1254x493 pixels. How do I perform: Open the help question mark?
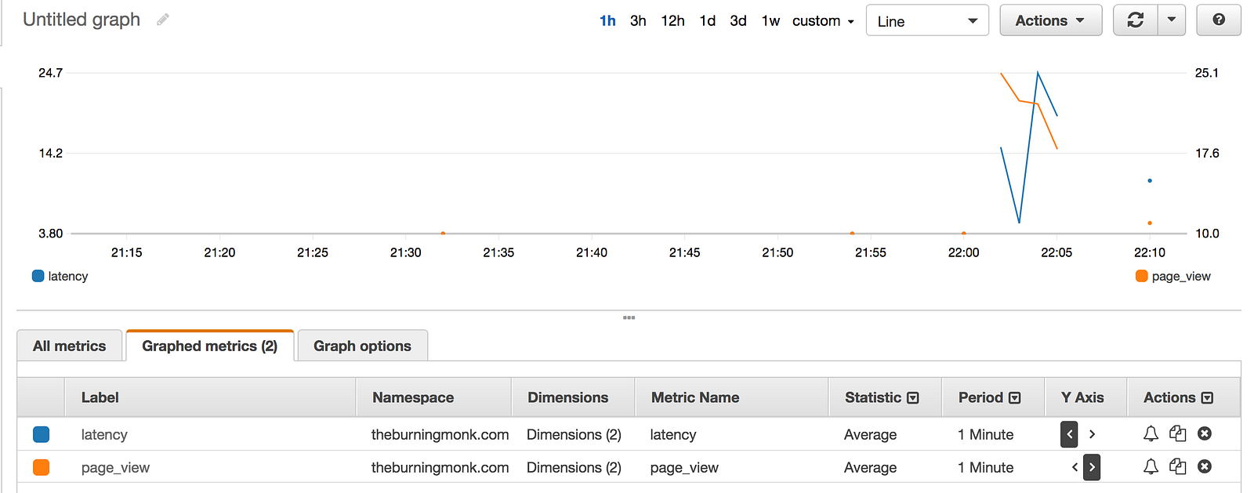tap(1219, 20)
